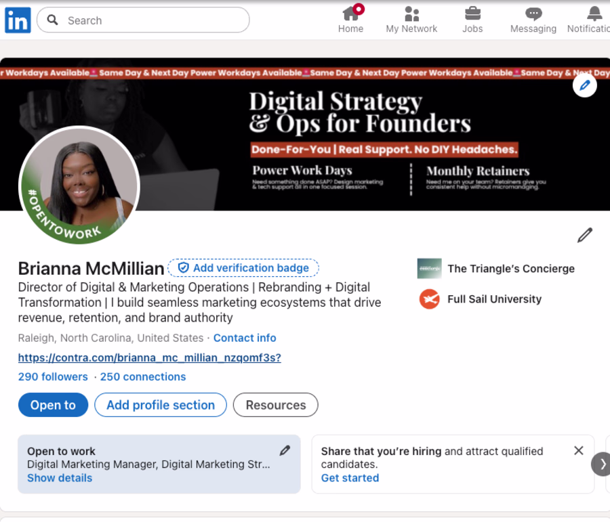Click Add profile section button

160,405
